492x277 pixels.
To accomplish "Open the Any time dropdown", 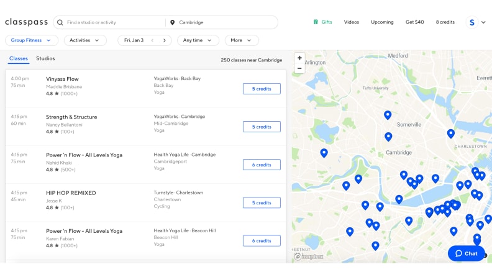I will click(x=198, y=40).
